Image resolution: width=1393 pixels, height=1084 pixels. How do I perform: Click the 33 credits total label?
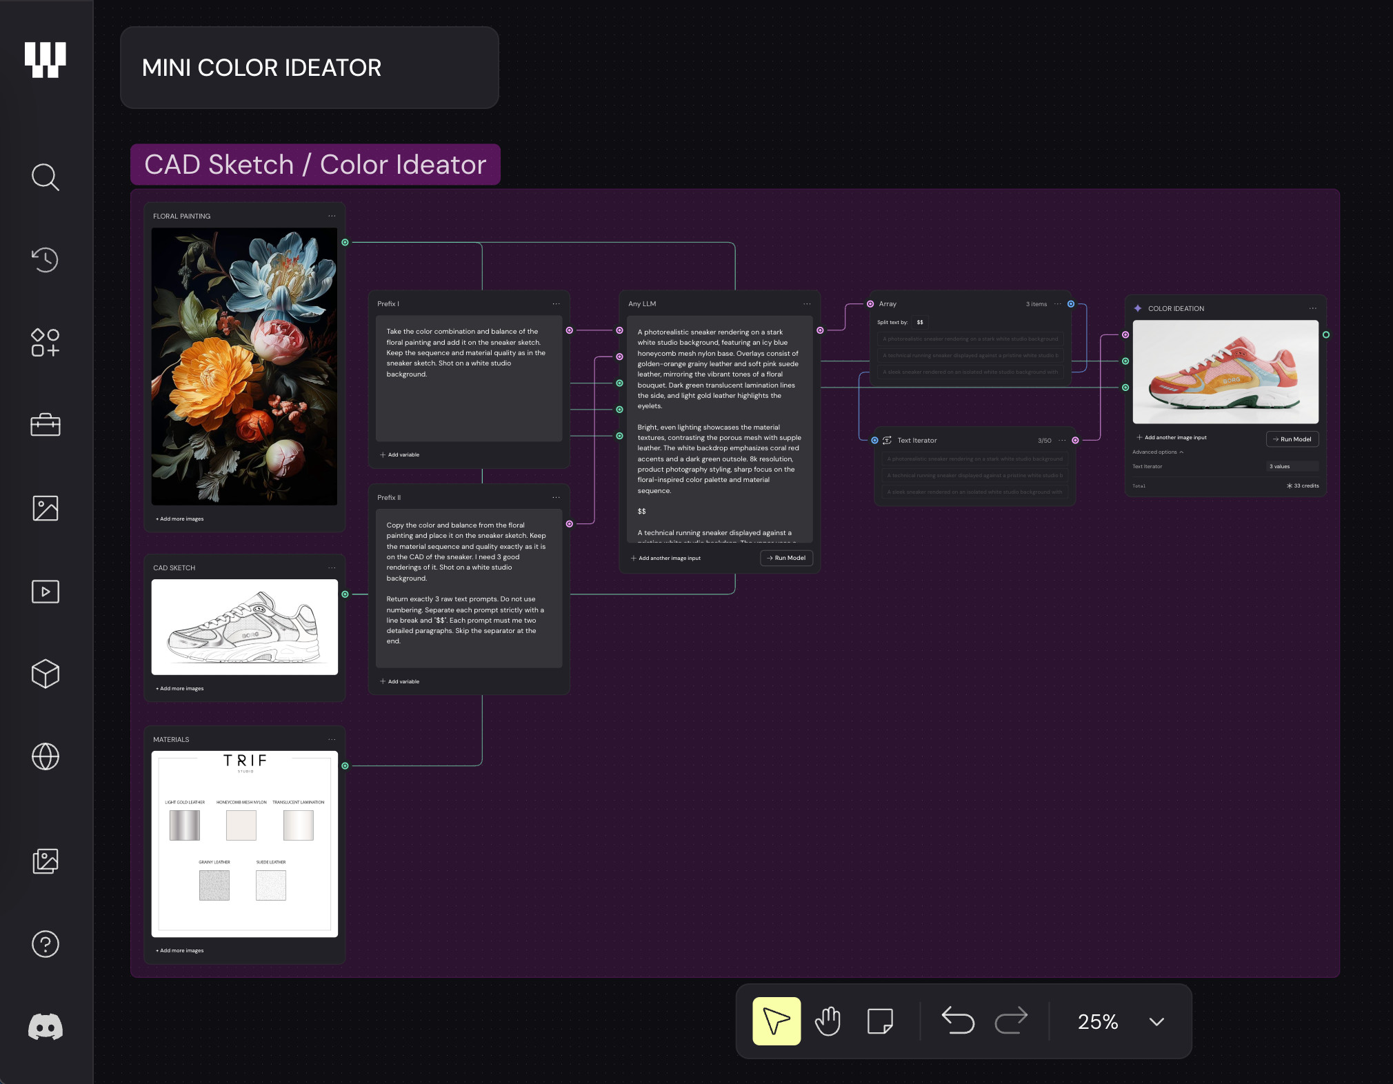coord(1302,485)
